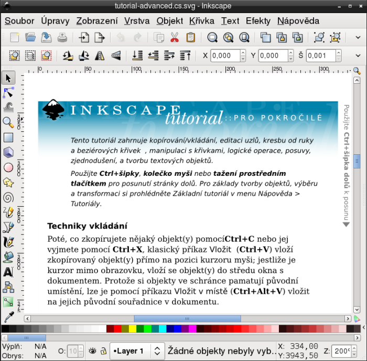Zoom to fit selection icon
The image size is (367, 361).
(x=212, y=37)
